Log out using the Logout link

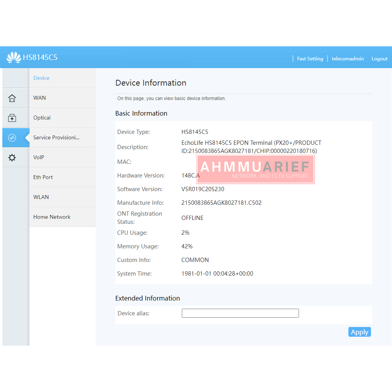(x=379, y=59)
